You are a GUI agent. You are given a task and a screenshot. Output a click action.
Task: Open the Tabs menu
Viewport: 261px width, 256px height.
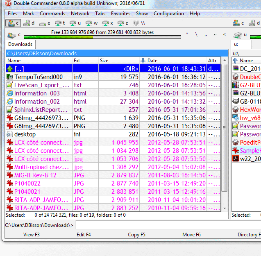(100, 14)
